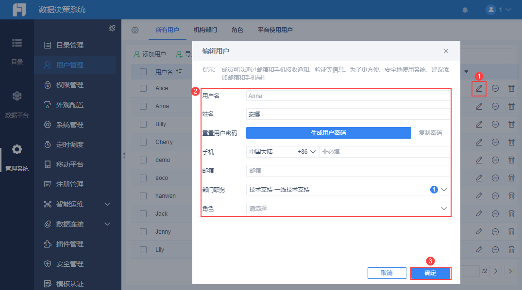Disable user Cherry with minus icon
Screen dimensions: 522x290
495,143
